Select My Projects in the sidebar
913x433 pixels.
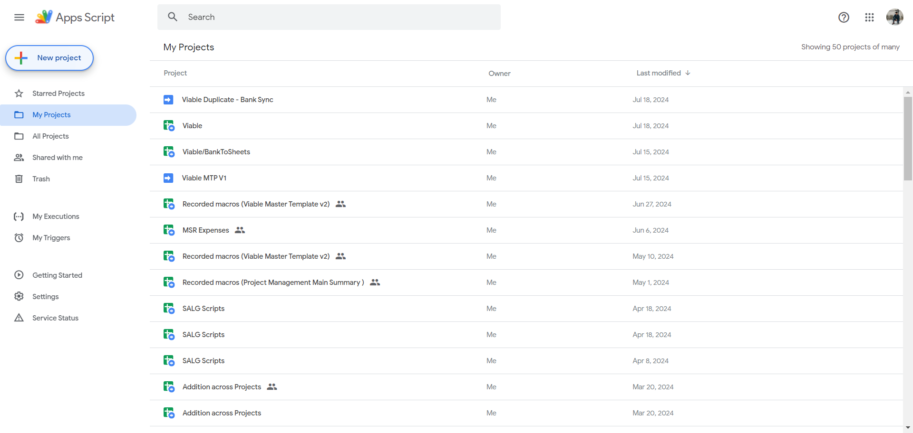pyautogui.click(x=68, y=115)
